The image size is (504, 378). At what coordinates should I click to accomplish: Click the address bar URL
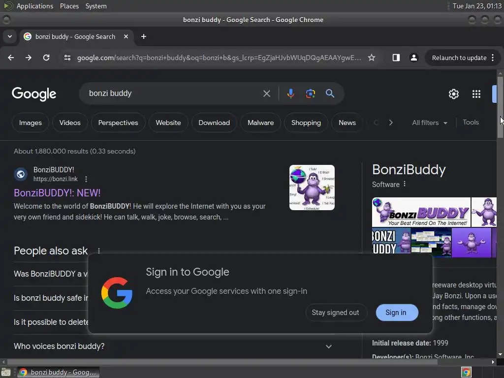[219, 58]
